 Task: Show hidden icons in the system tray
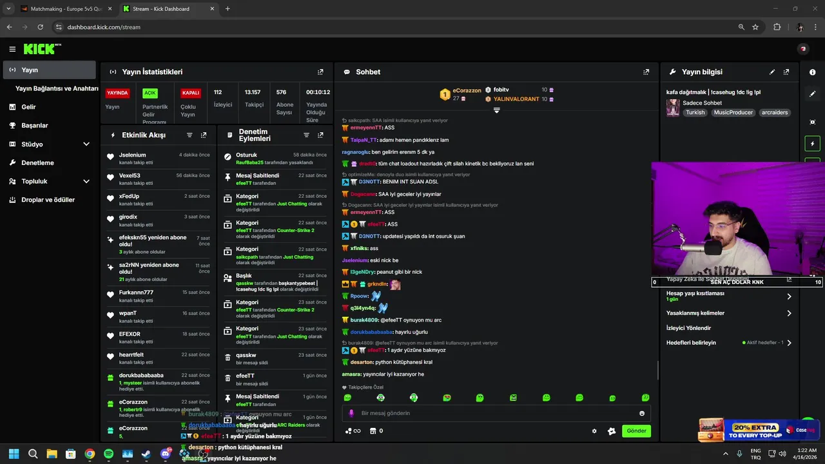[x=725, y=454]
